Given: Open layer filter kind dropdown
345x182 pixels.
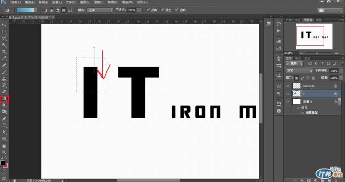Looking at the screenshot, I should pyautogui.click(x=295, y=63).
